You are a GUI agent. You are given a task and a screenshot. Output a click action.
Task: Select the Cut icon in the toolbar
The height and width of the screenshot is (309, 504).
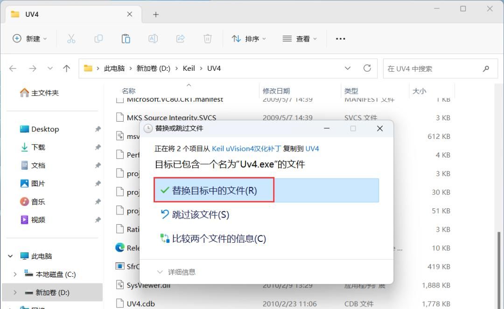(71, 39)
